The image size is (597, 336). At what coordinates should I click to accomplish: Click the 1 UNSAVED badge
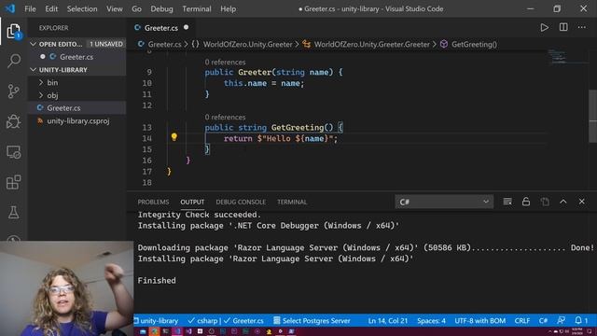(106, 44)
